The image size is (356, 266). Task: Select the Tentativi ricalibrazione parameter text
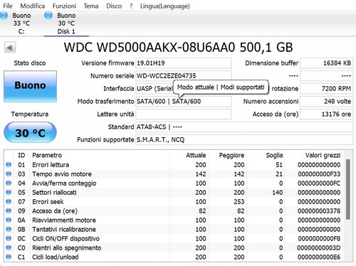click(x=64, y=229)
